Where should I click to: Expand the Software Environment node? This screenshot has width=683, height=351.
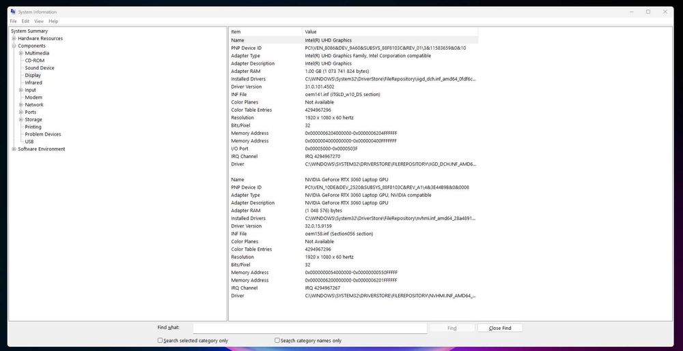coord(14,149)
